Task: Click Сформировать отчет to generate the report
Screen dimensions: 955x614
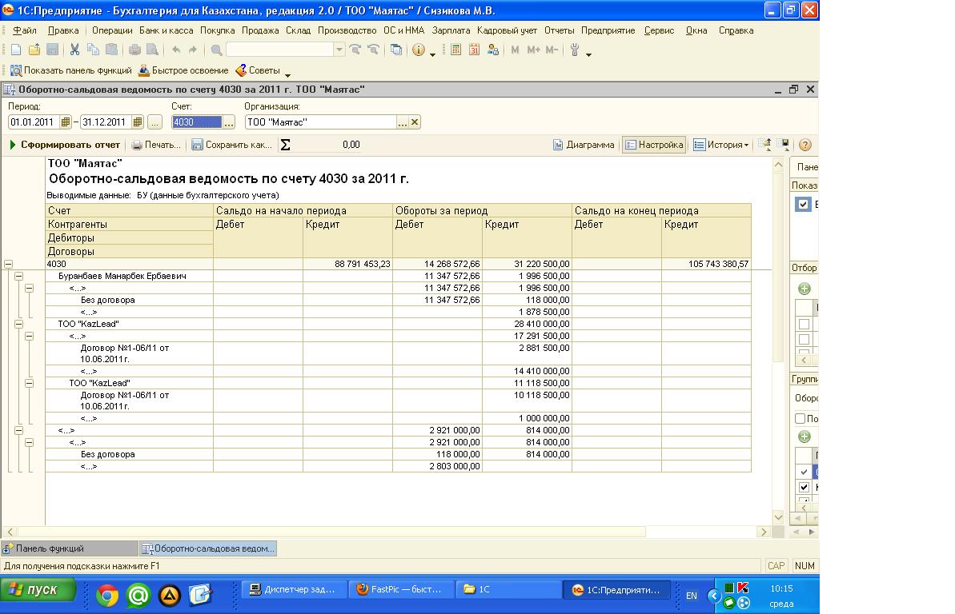Action: tap(65, 145)
